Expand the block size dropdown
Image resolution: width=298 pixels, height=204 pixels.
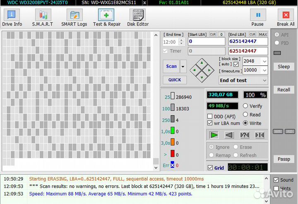click(264, 61)
